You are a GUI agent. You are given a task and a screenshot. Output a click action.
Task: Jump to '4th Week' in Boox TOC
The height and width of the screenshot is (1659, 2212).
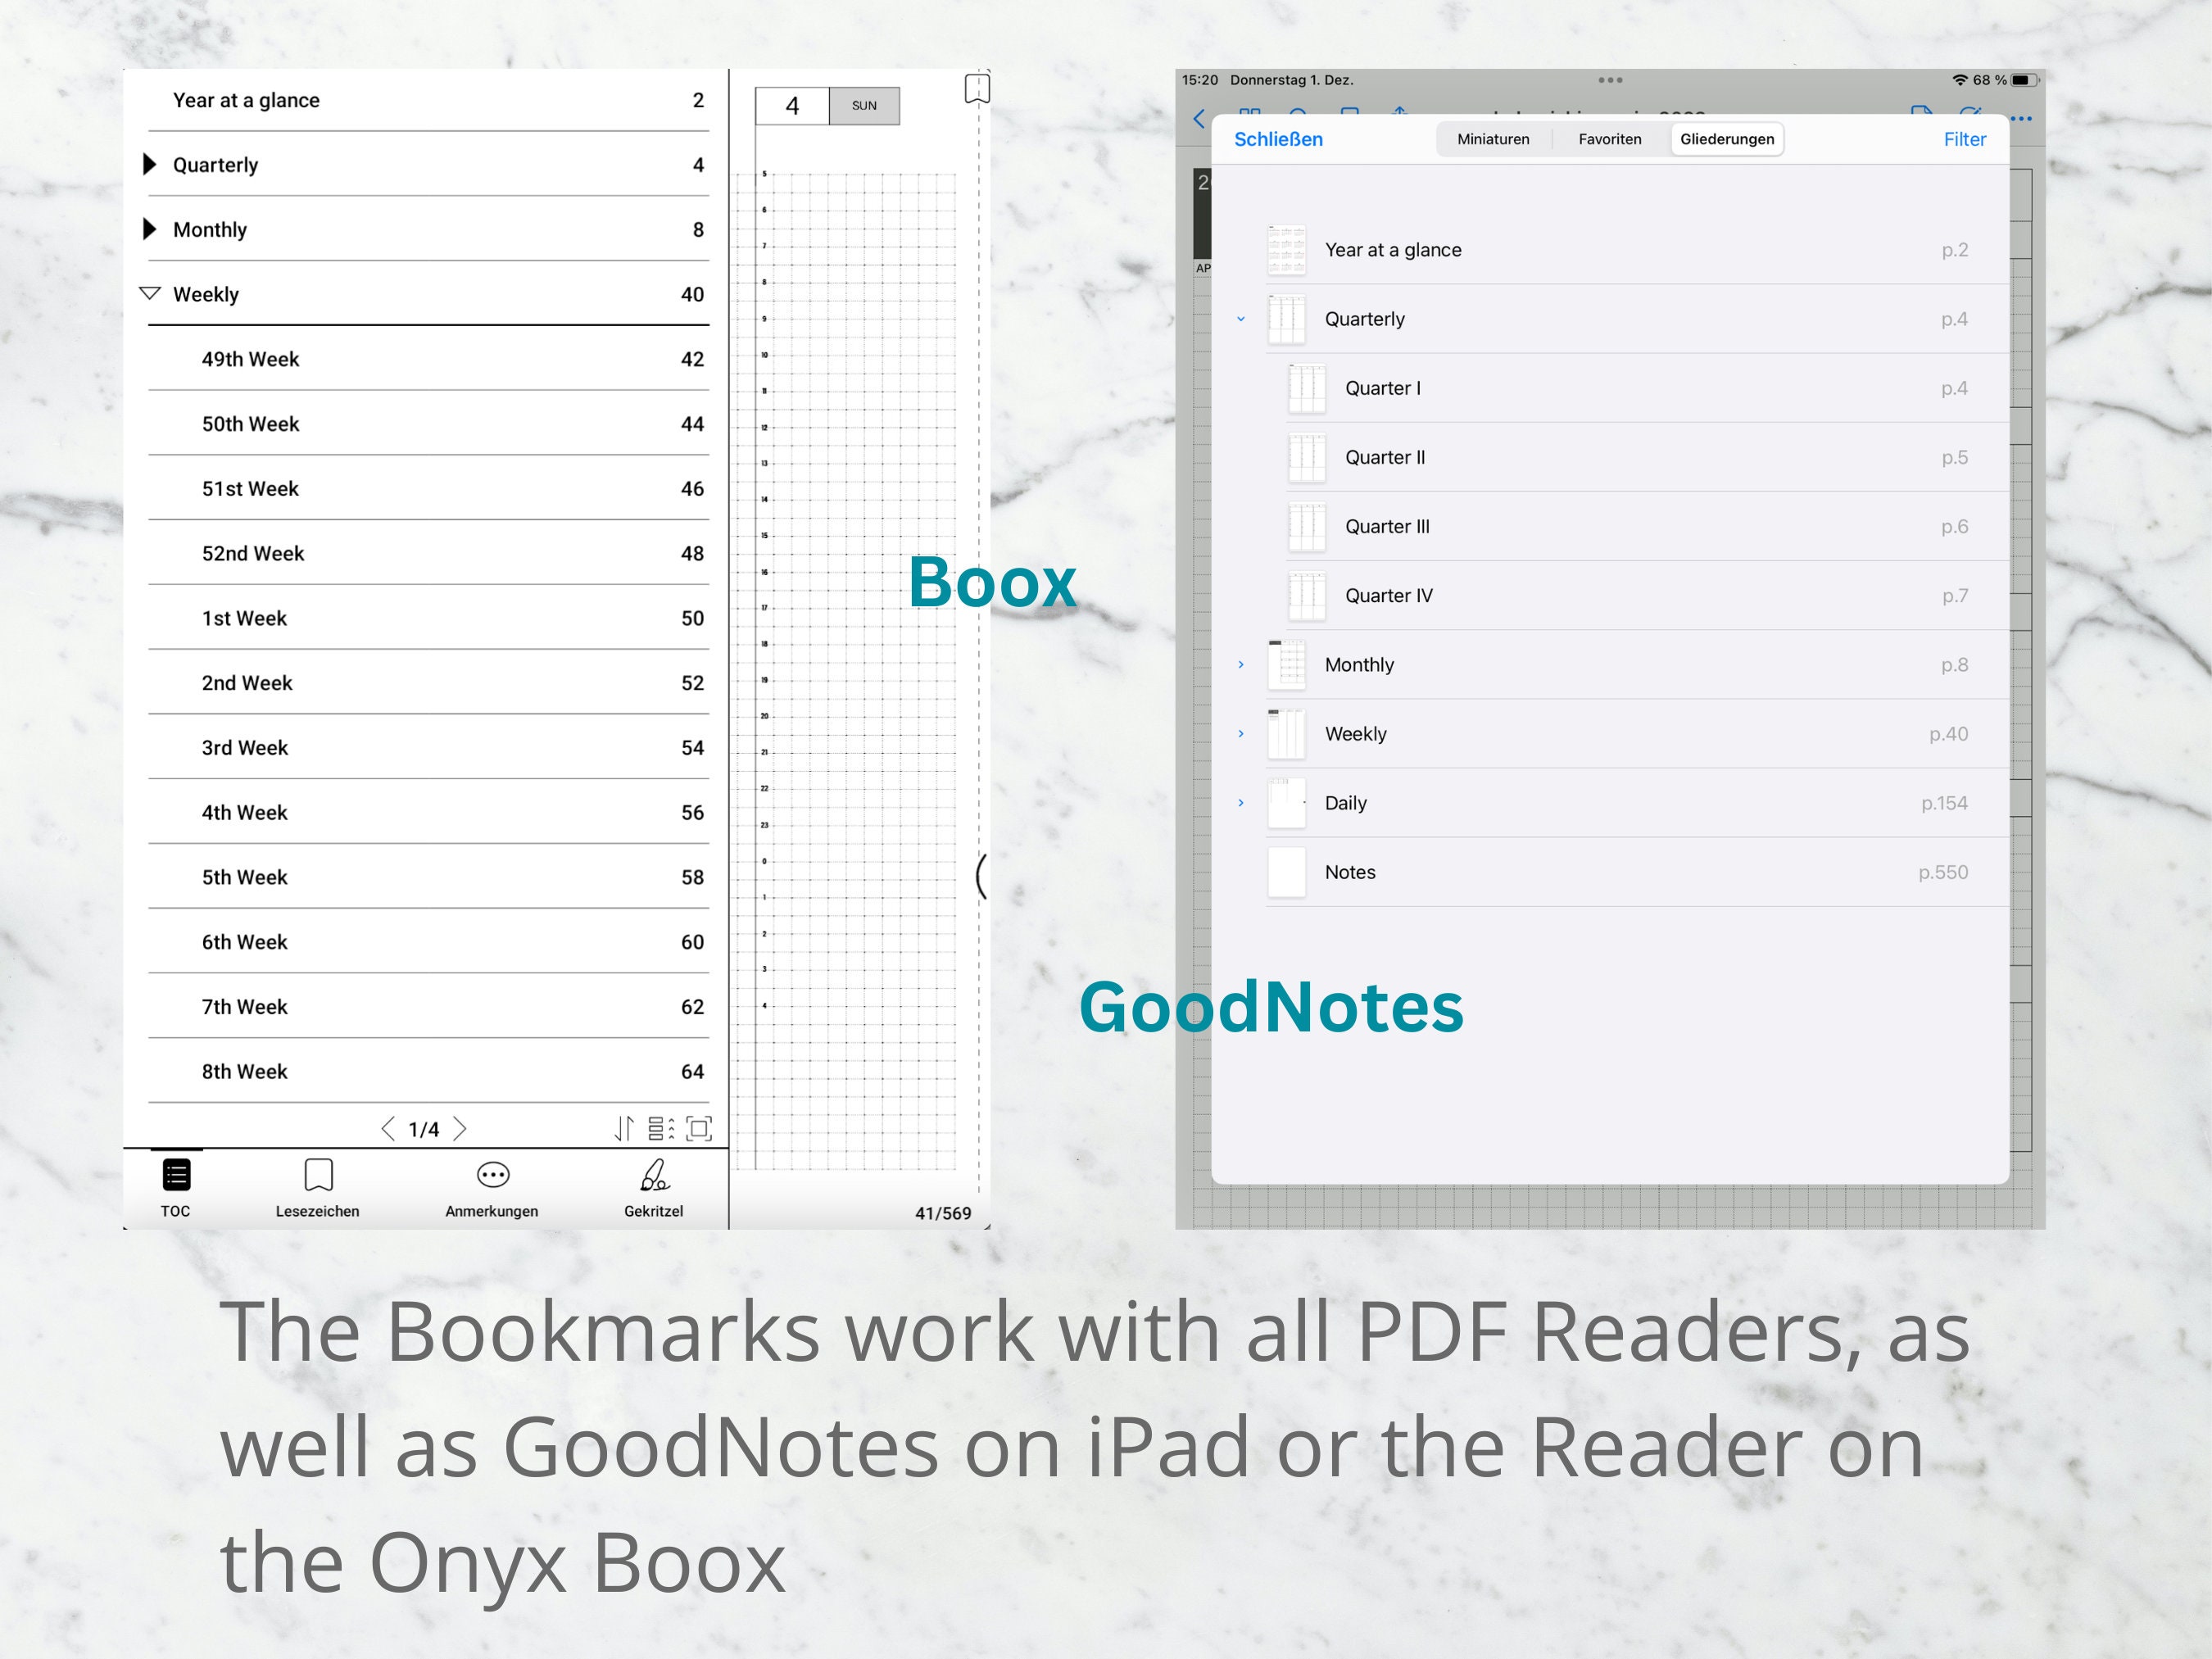[x=428, y=812]
